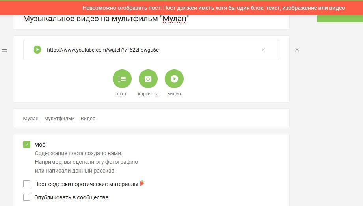Click into the YouTube URL text
The image size is (363, 206).
pos(102,50)
